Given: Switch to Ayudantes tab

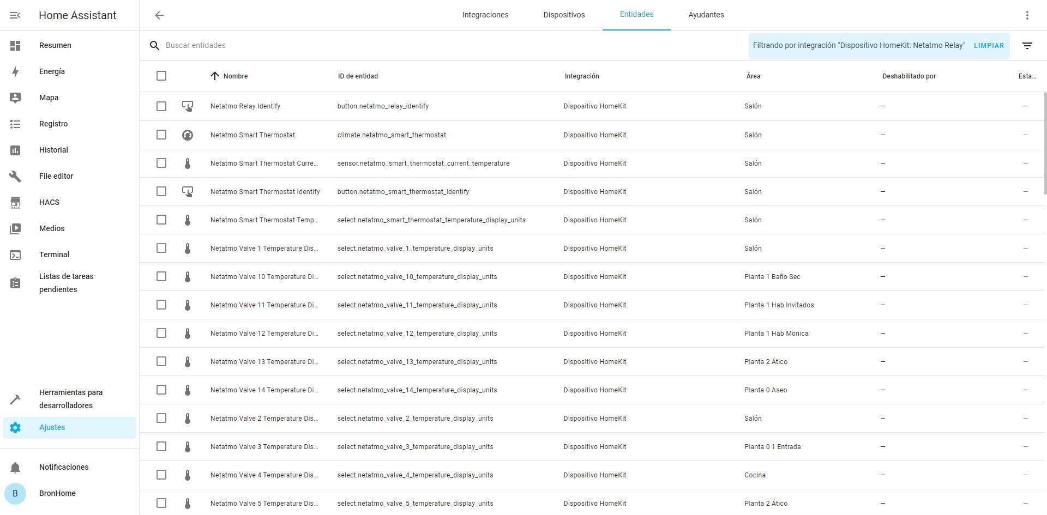Looking at the screenshot, I should click(706, 15).
